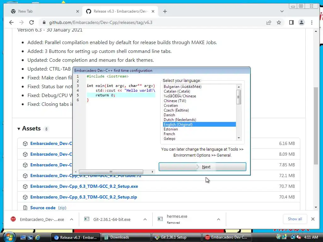
Task: Click package icon beside Setup.exe asset
Action: pyautogui.click(x=25, y=187)
